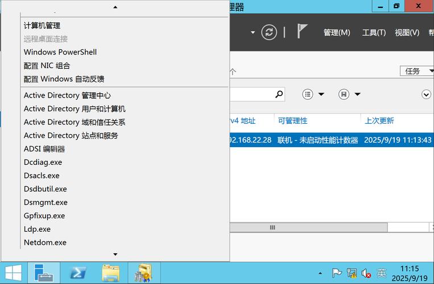The height and width of the screenshot is (284, 434).
Task: Open Active Directory 用户和计算机
Action: click(x=75, y=109)
